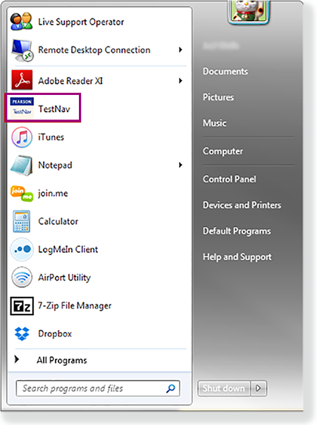The height and width of the screenshot is (425, 317).
Task: Open the Dropbox icon
Action: (22, 334)
